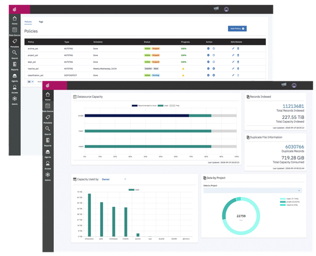The image size is (316, 256).
Task: Toggle the 'Recommended to move' legend entry
Action: pyautogui.click(x=144, y=106)
